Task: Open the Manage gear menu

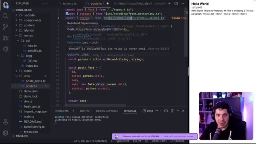Action: (5, 133)
